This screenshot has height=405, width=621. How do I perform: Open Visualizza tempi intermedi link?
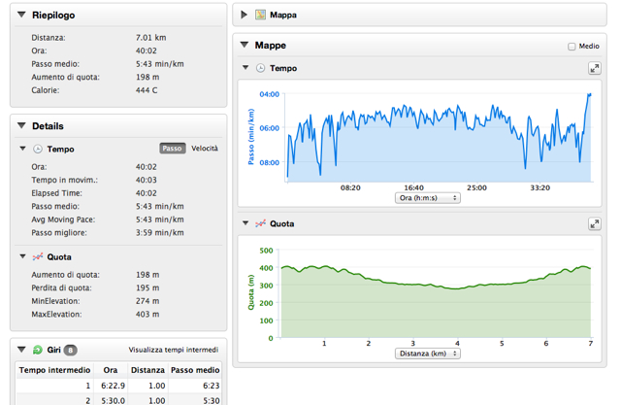174,350
